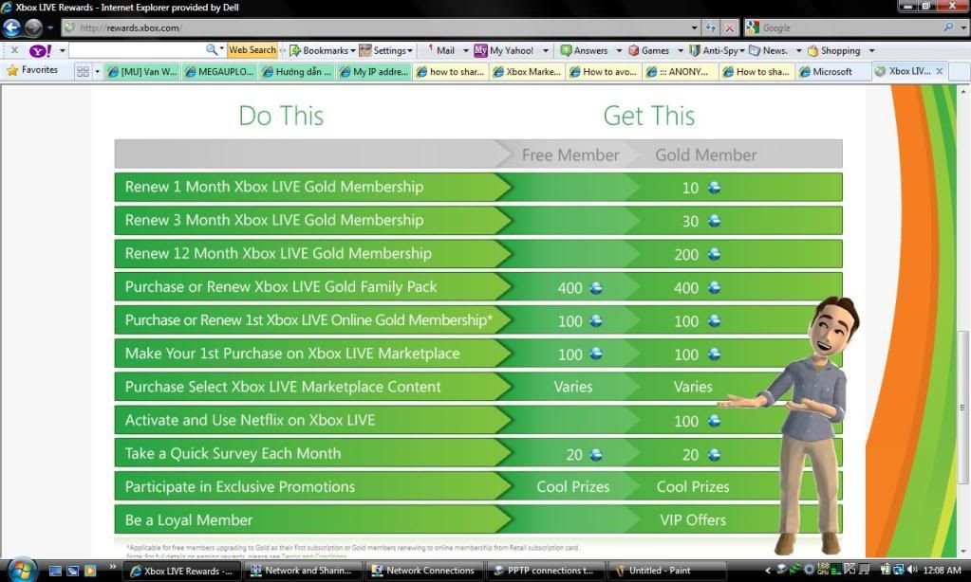This screenshot has height=582, width=971.
Task: Open the address bar history dropdown
Action: pyautogui.click(x=694, y=27)
